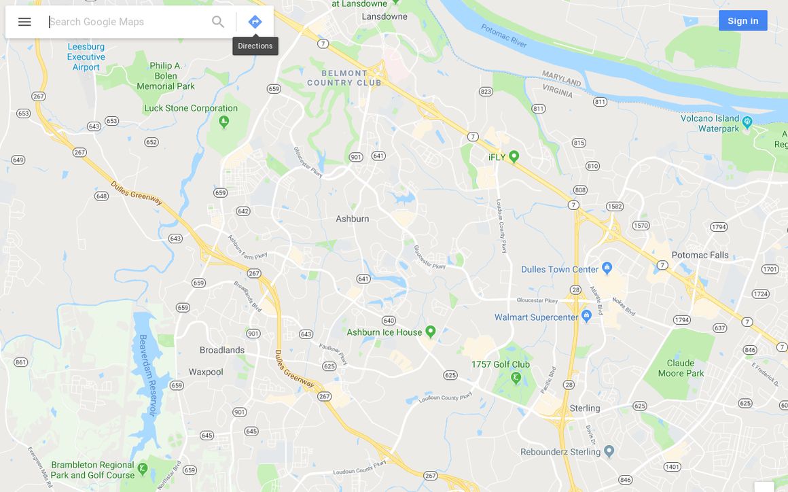Click the Beaverdam Reservoir water label
The image size is (788, 492).
[x=148, y=375]
